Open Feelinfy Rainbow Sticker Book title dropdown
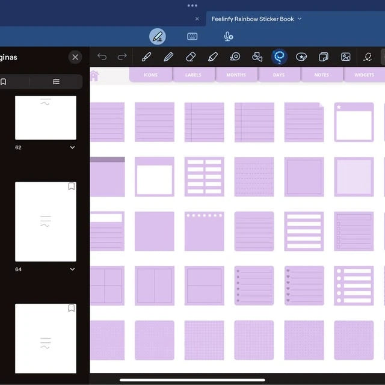The image size is (385, 385). pyautogui.click(x=300, y=19)
